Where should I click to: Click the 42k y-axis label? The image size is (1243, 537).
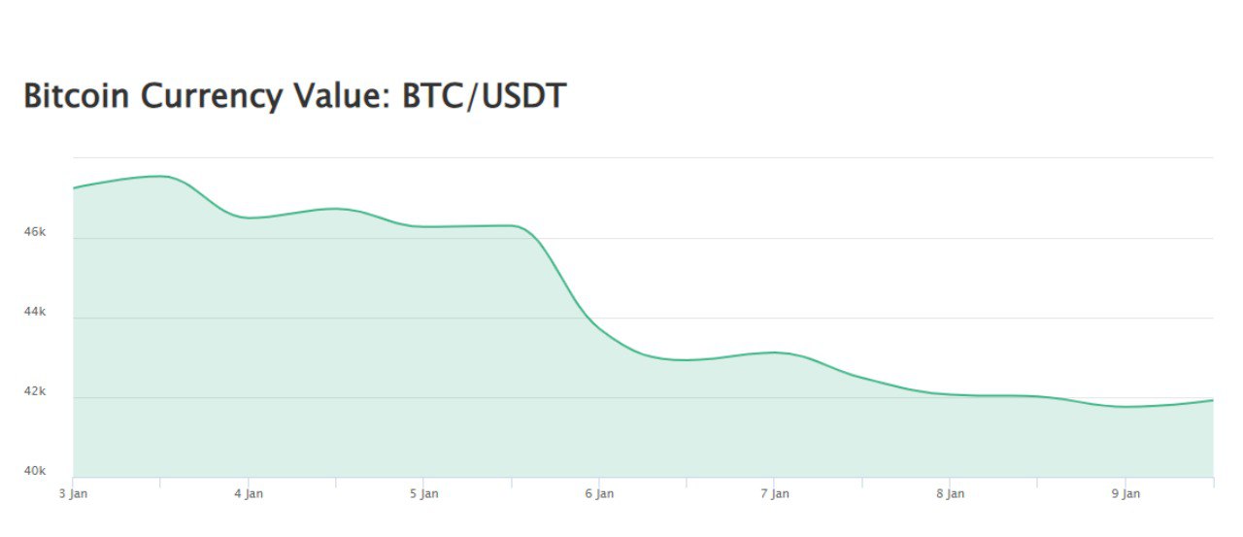pyautogui.click(x=35, y=392)
